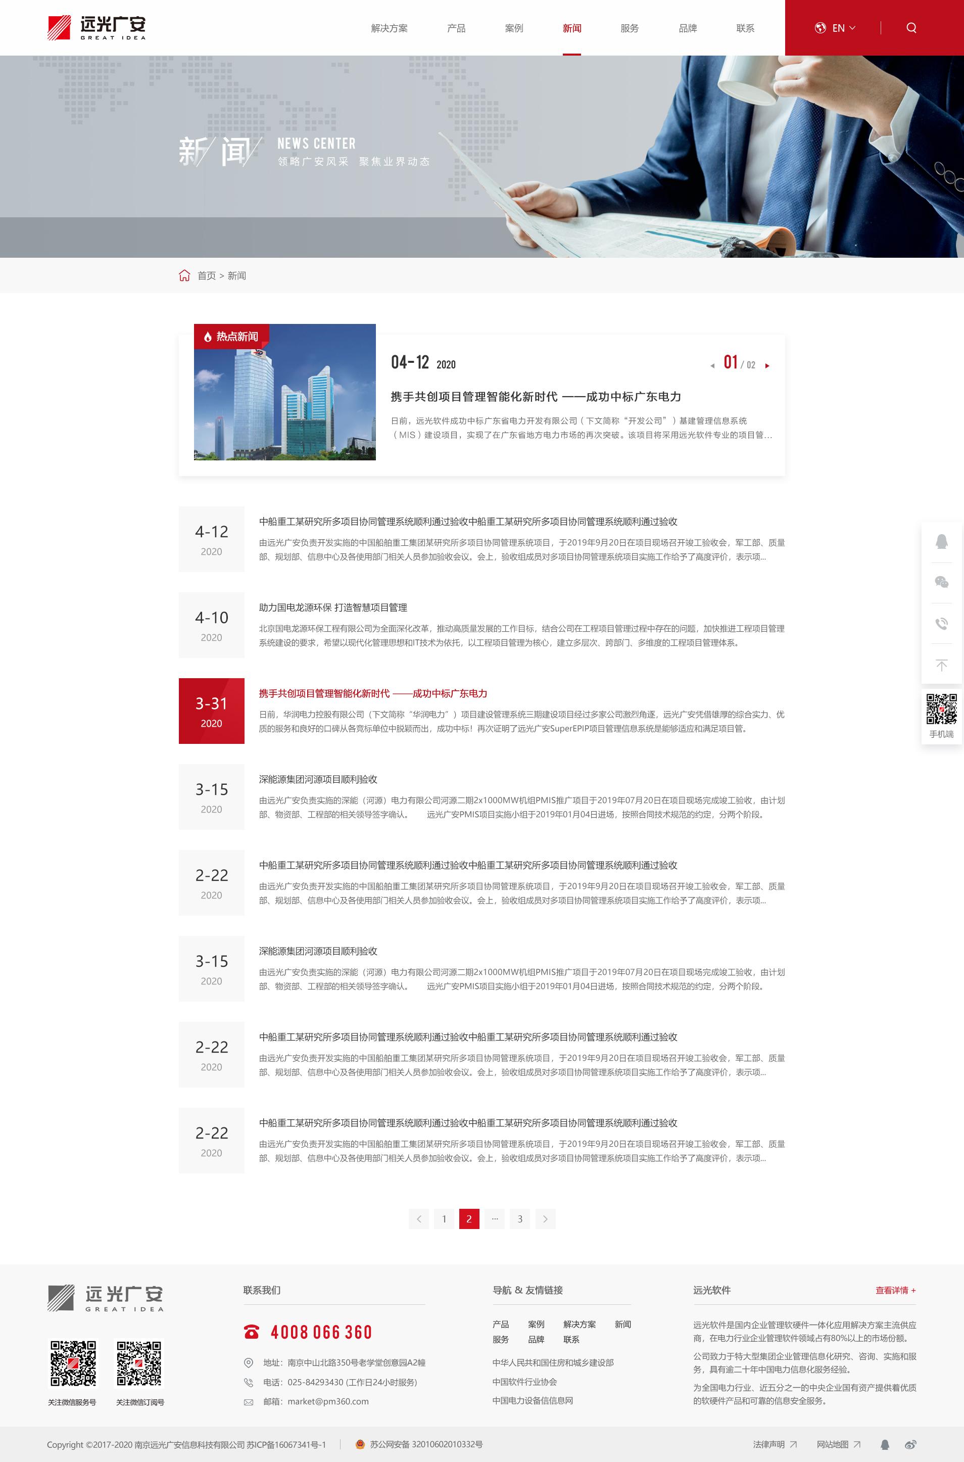The height and width of the screenshot is (1462, 964).
Task: Click 查看详情 + link
Action: [x=896, y=1291]
